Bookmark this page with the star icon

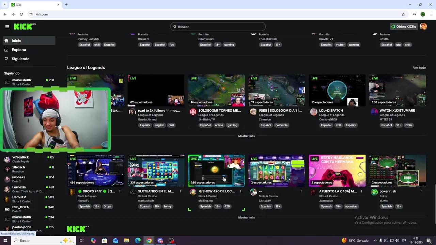tap(403, 14)
